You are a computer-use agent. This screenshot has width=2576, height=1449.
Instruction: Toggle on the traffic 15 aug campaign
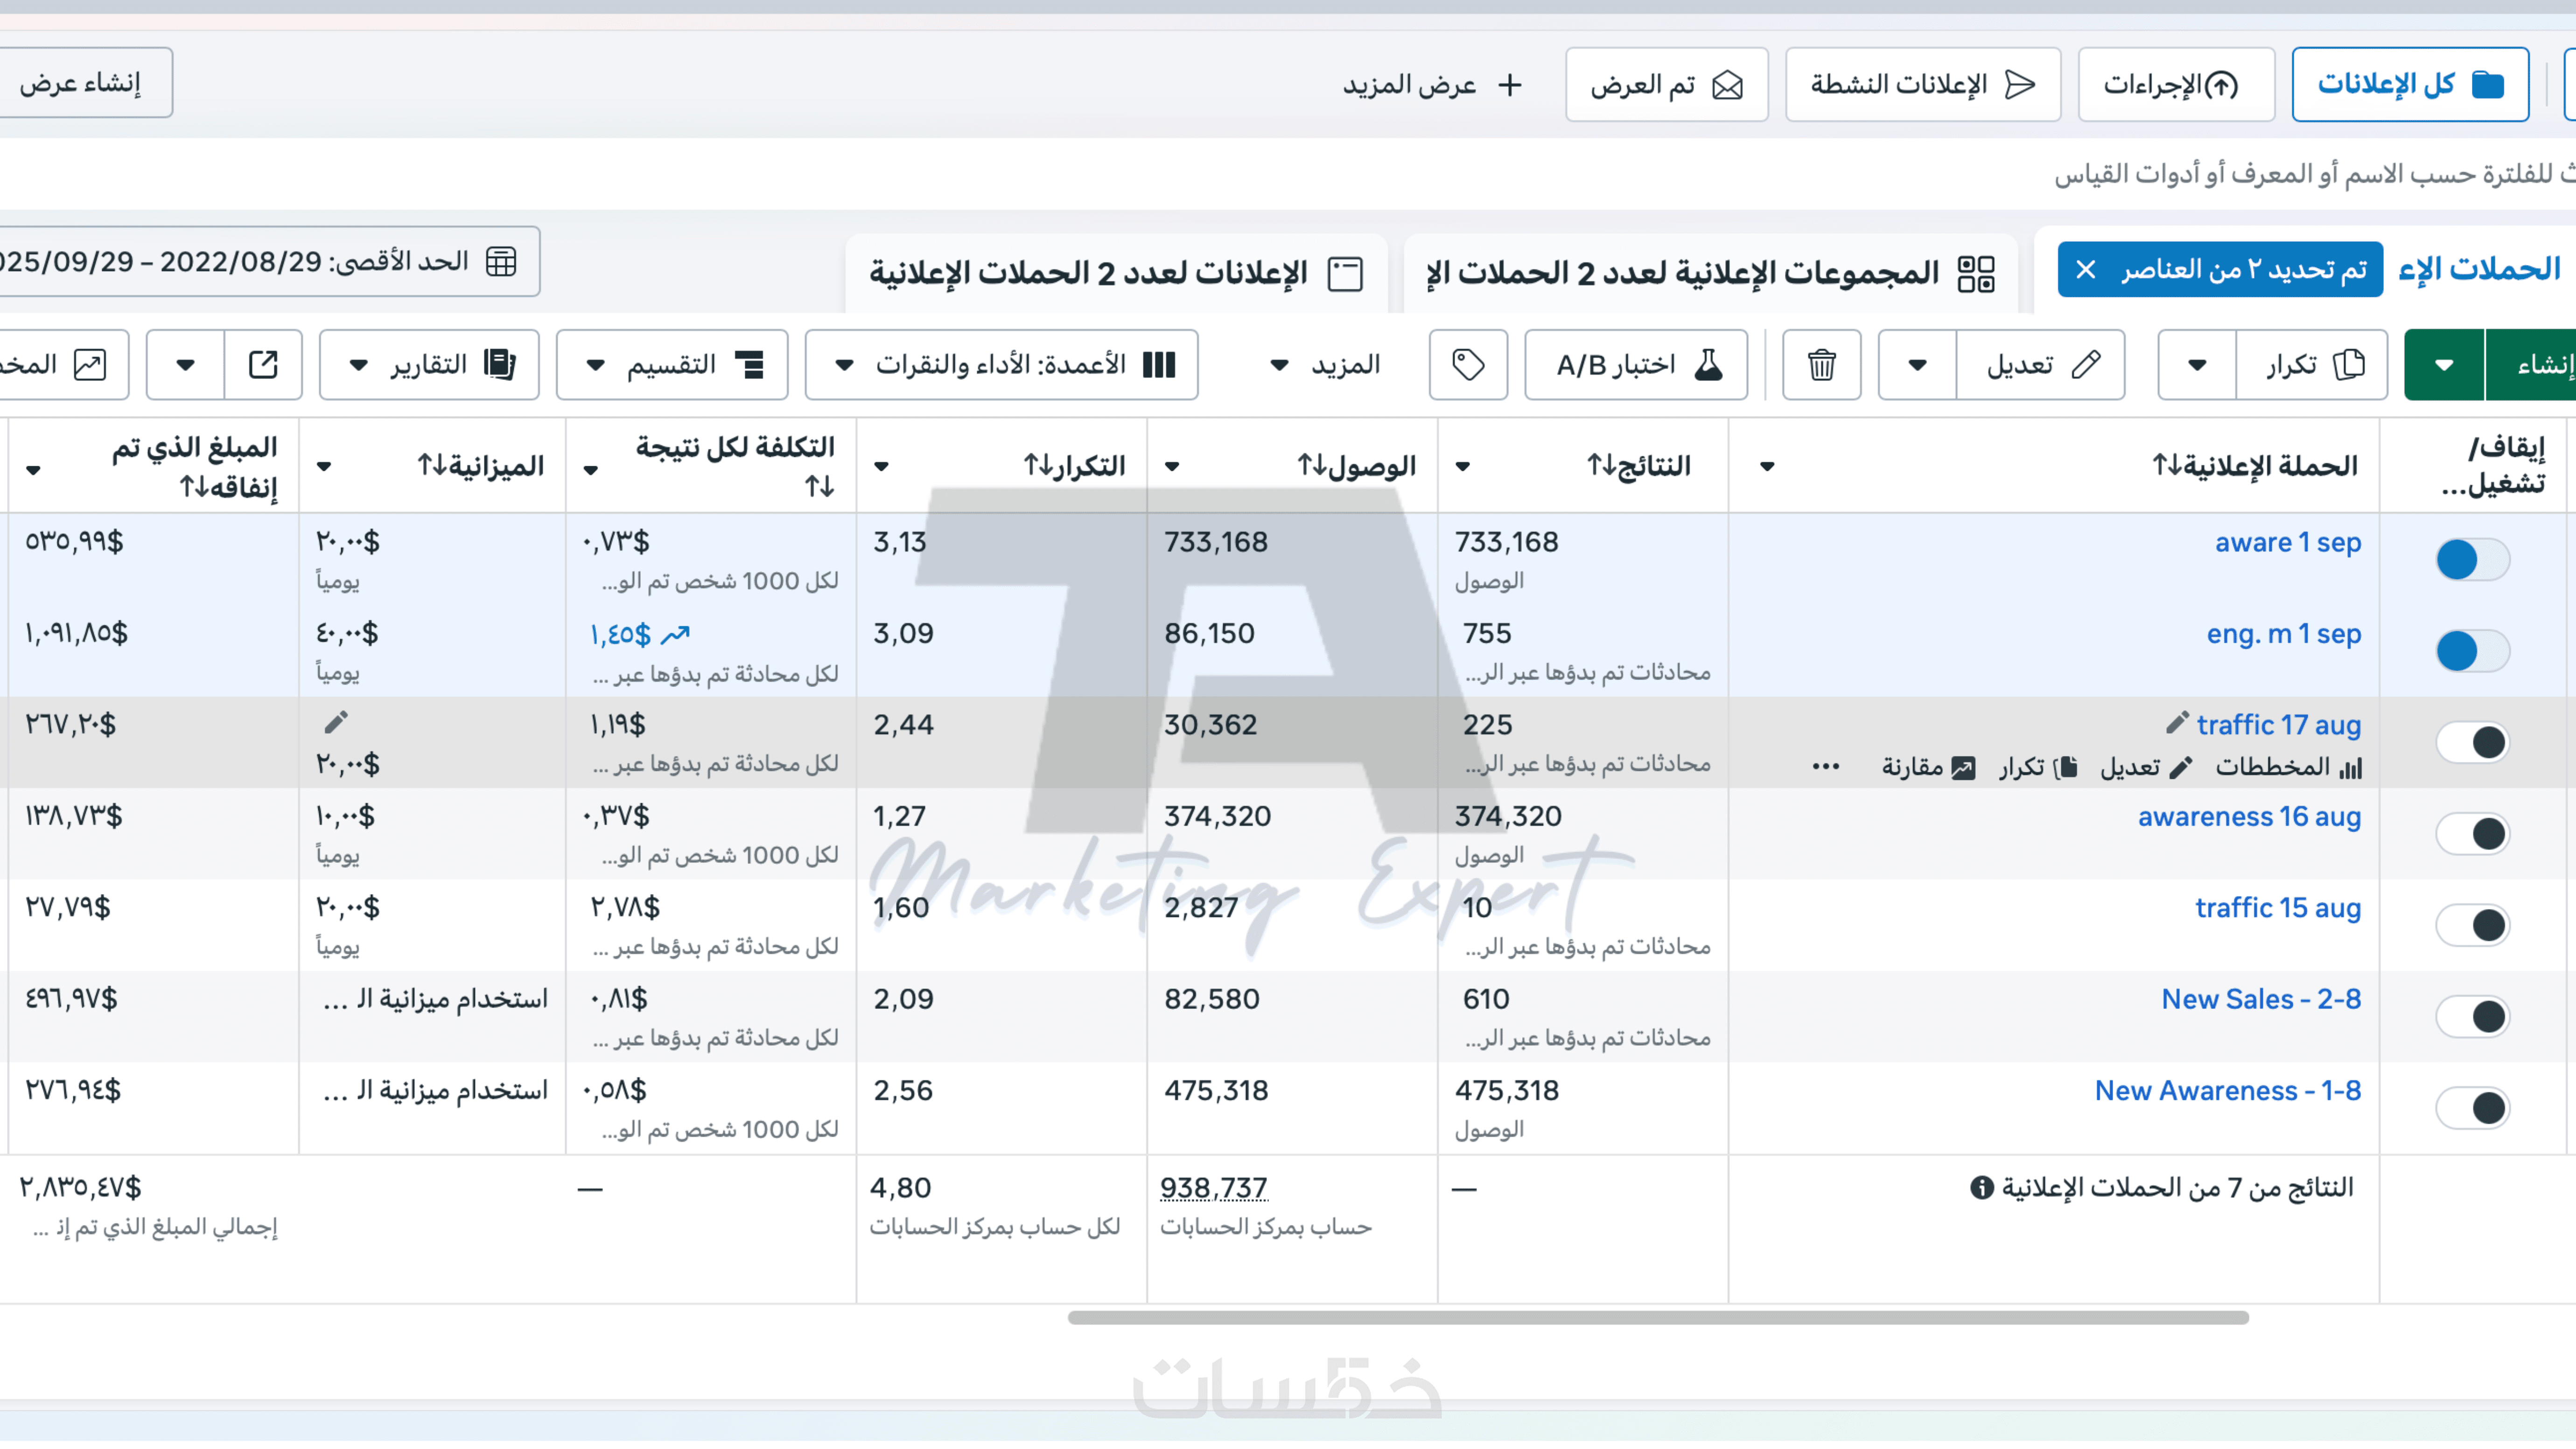pos(2473,926)
